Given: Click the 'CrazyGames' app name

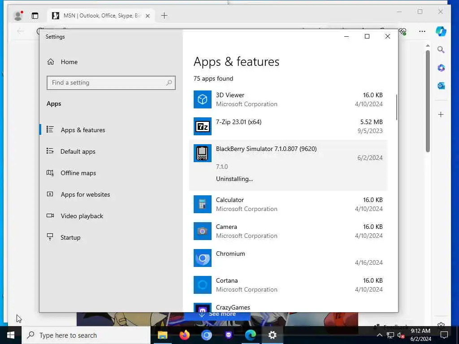Looking at the screenshot, I should coord(233,307).
